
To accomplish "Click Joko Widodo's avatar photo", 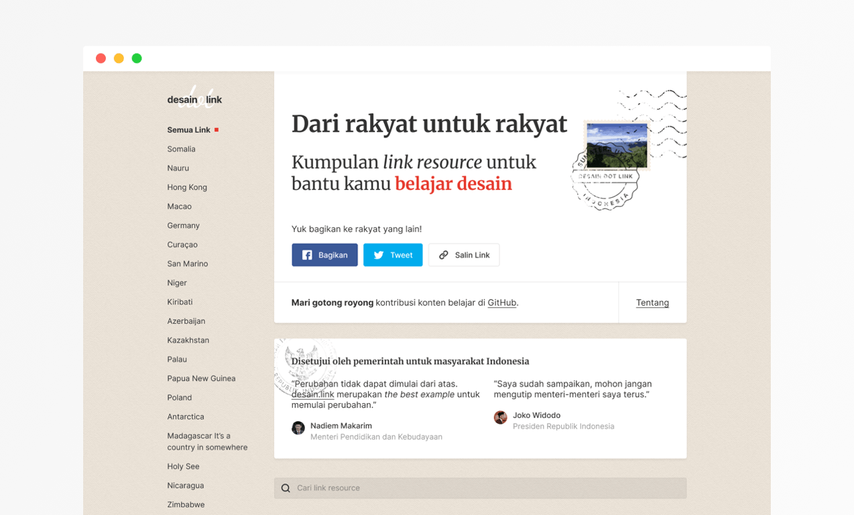I will tap(500, 417).
